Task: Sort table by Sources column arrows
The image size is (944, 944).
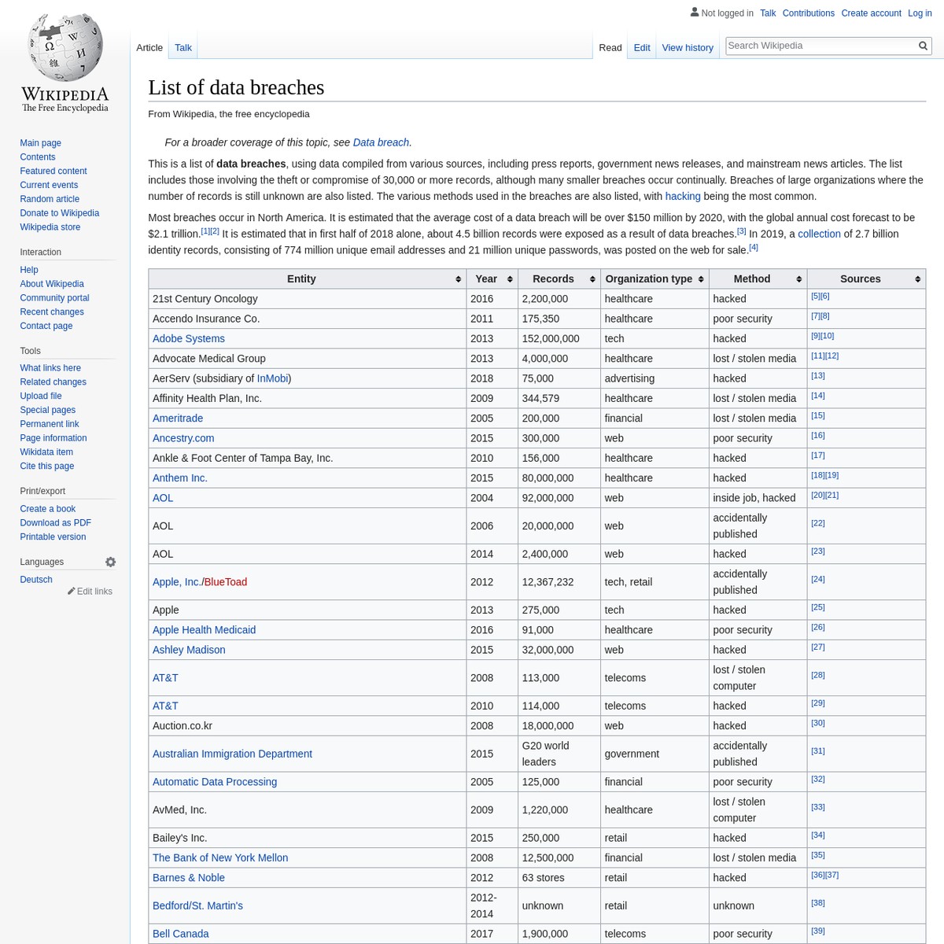Action: [x=918, y=279]
